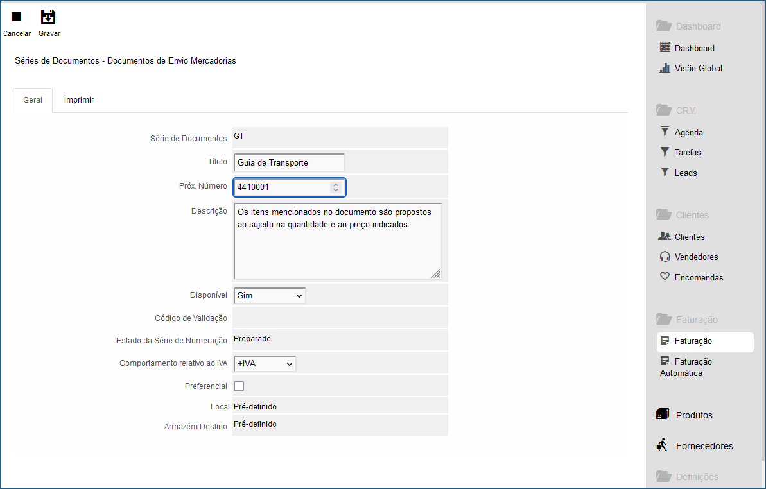Image resolution: width=766 pixels, height=489 pixels.
Task: Go to Agenda in CRM section
Action: coord(689,132)
